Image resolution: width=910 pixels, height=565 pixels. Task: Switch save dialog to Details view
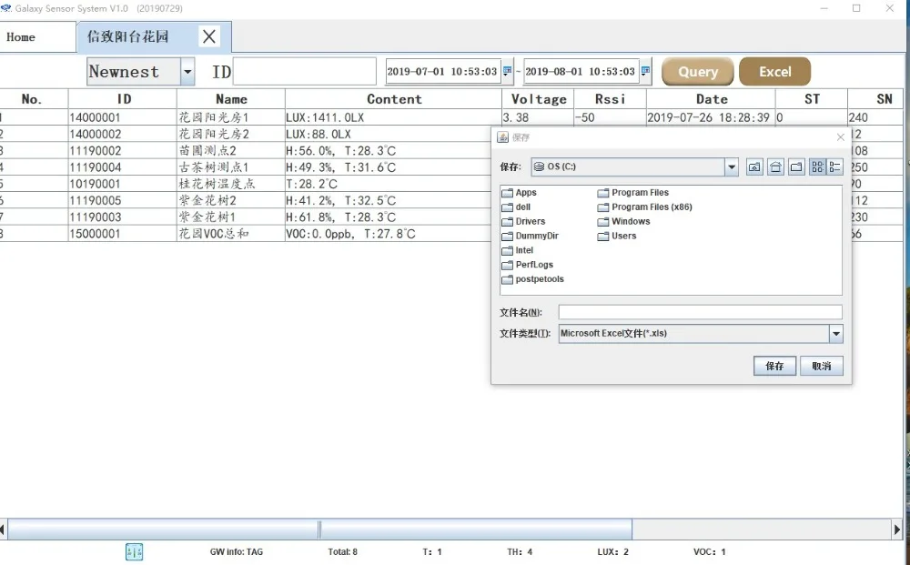[x=835, y=167]
